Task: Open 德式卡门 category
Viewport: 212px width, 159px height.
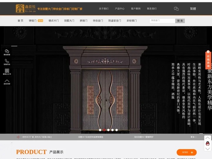Action: [54, 21]
